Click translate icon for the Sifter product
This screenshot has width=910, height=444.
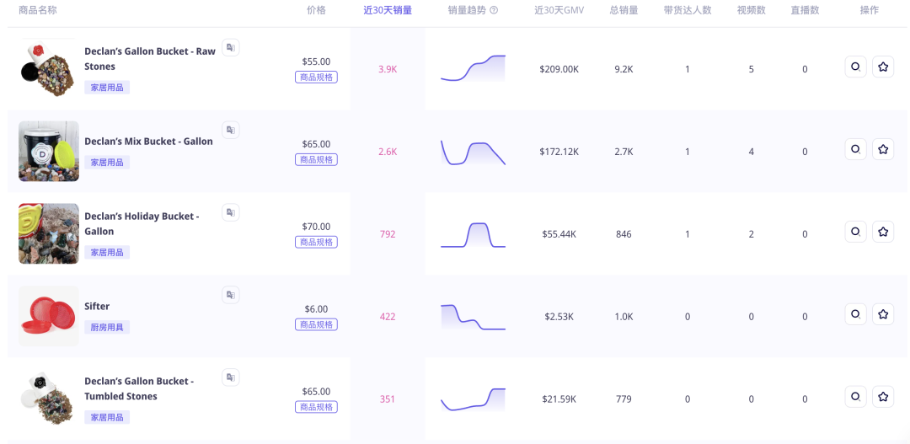[230, 295]
